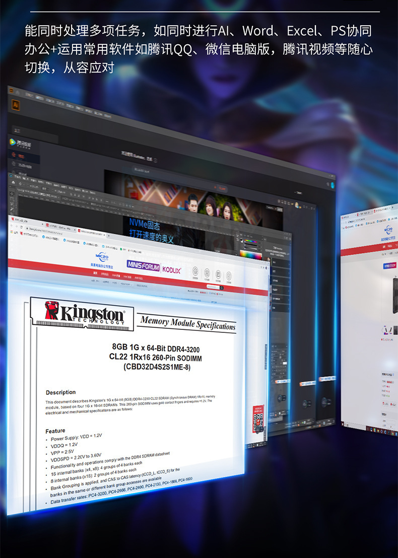
Task: Select the Move tool in Photoshop toolbar
Action: (x=12, y=194)
